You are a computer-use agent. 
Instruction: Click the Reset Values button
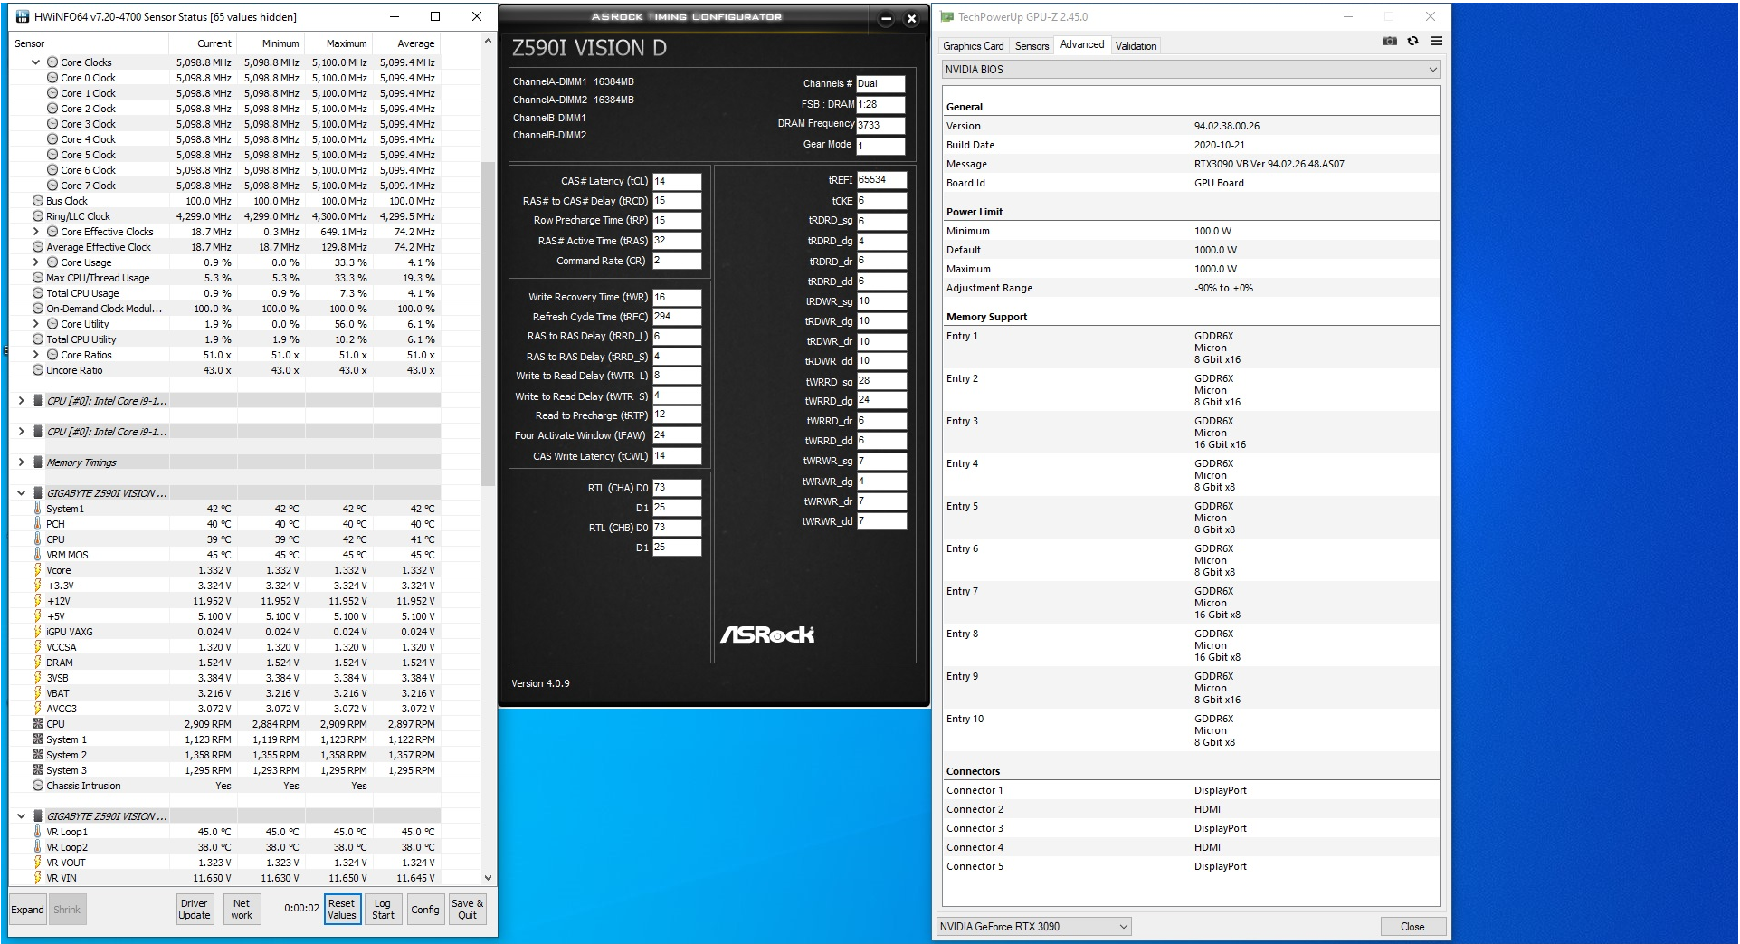click(x=342, y=910)
